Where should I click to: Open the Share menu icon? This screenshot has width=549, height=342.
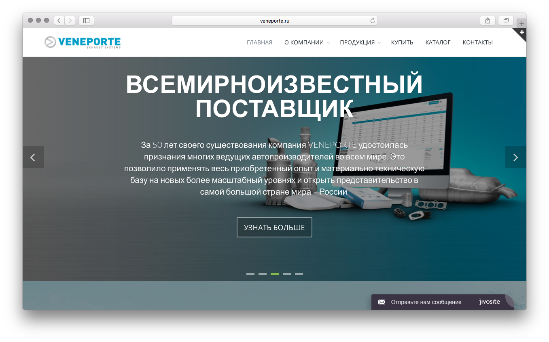click(x=488, y=20)
